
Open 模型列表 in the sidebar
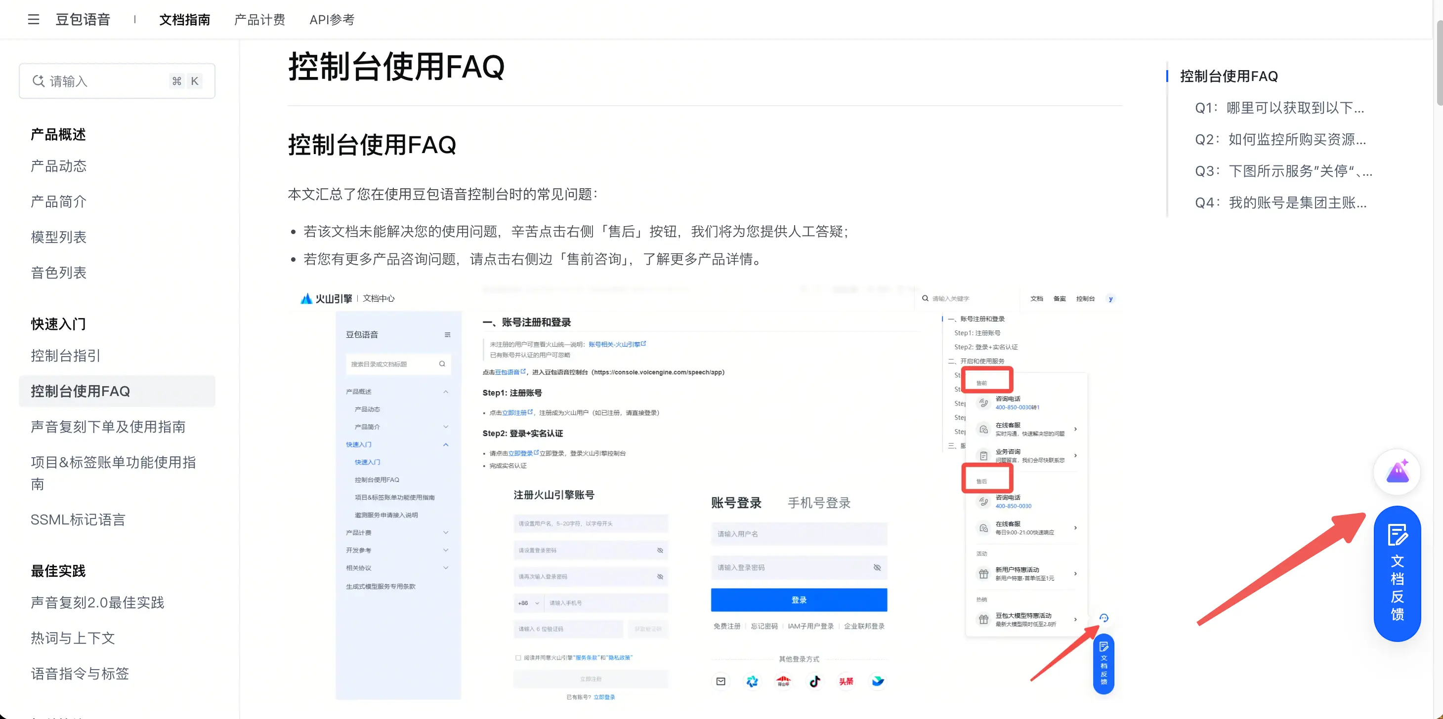pyautogui.click(x=59, y=237)
